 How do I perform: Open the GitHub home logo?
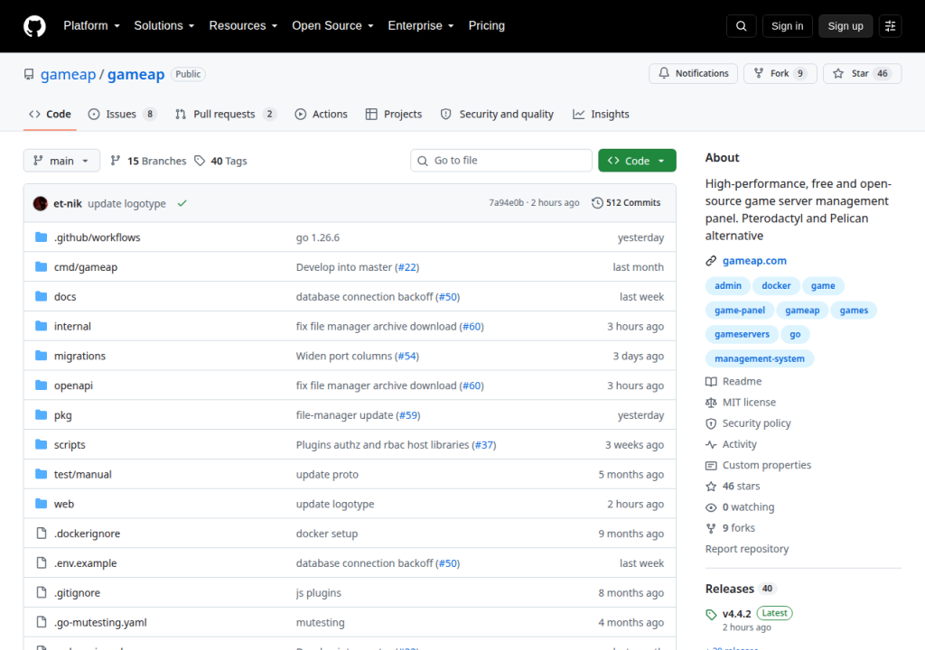34,26
